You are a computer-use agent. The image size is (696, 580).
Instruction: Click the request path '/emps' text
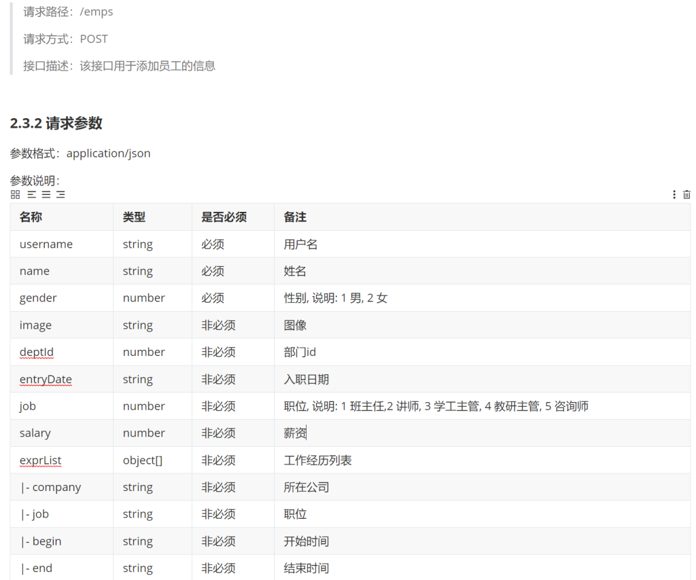point(97,12)
